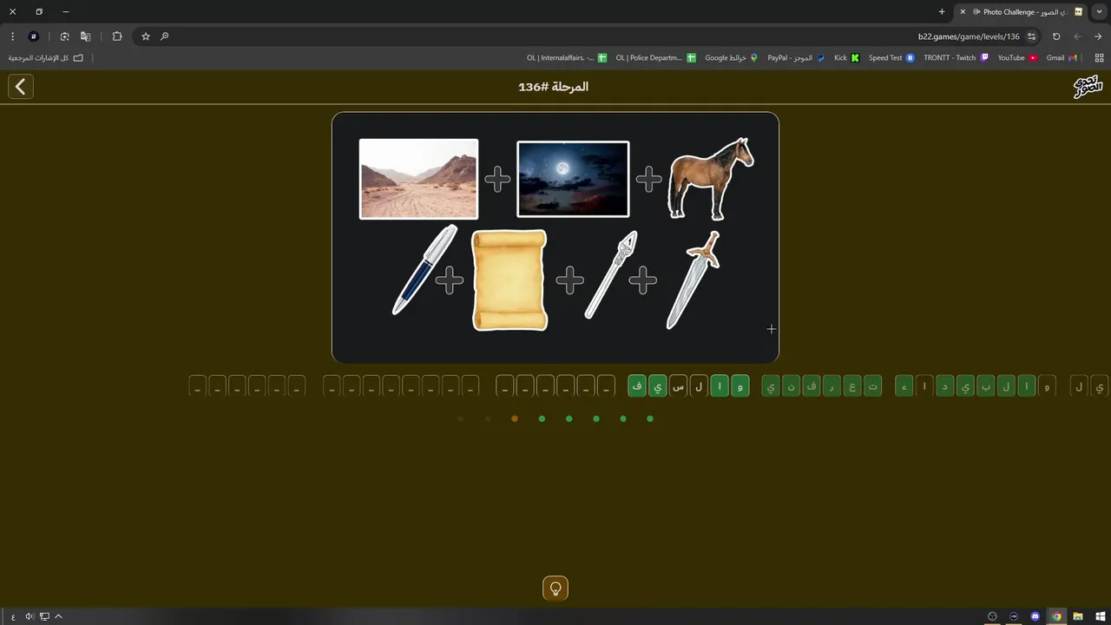Image resolution: width=1111 pixels, height=625 pixels.
Task: Open Discord from the taskbar
Action: [x=1035, y=616]
